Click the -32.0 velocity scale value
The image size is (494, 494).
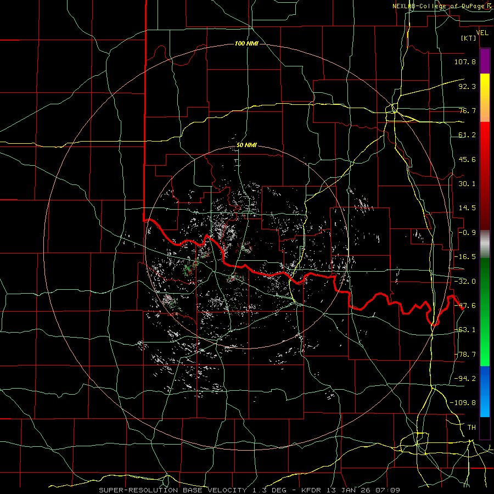point(465,282)
